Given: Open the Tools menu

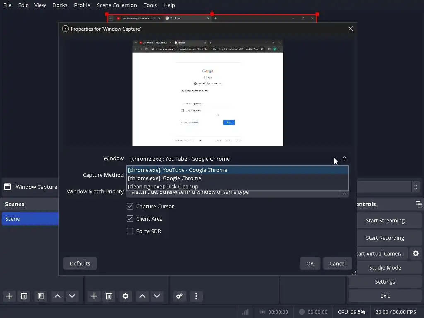Looking at the screenshot, I should (150, 5).
